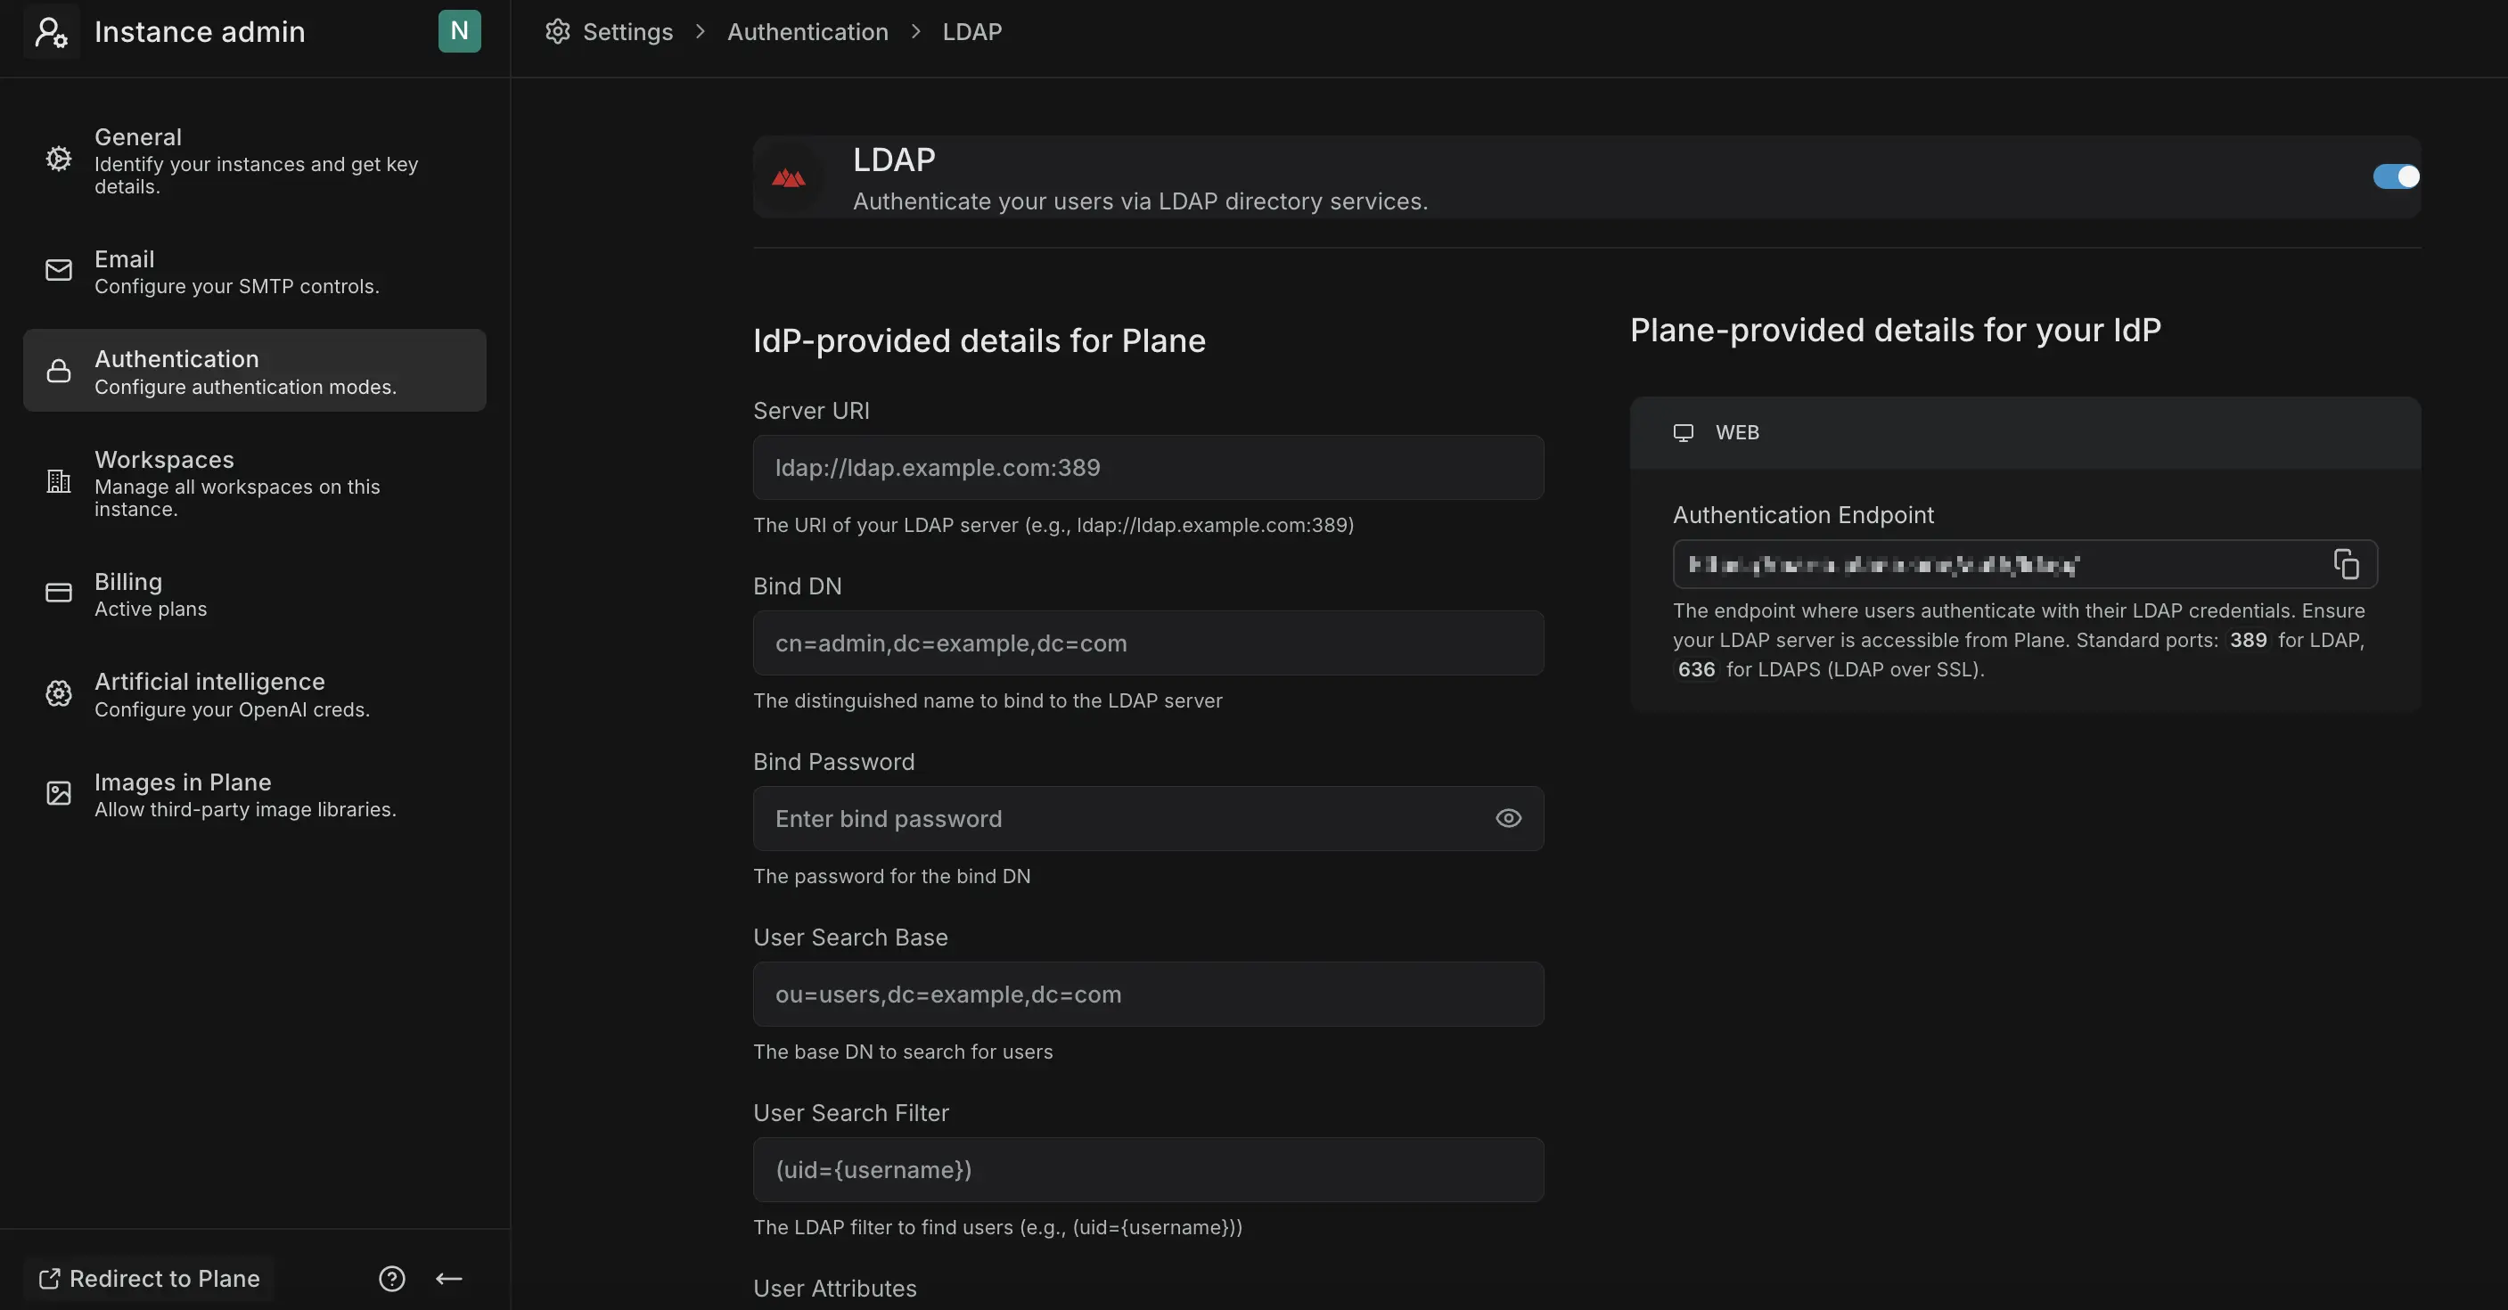2508x1310 pixels.
Task: Open Authentication from the breadcrumb
Action: 806,30
